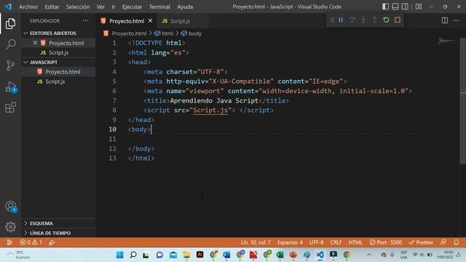The height and width of the screenshot is (262, 466).
Task: Open Chrome from the taskbar
Action: coord(347,255)
